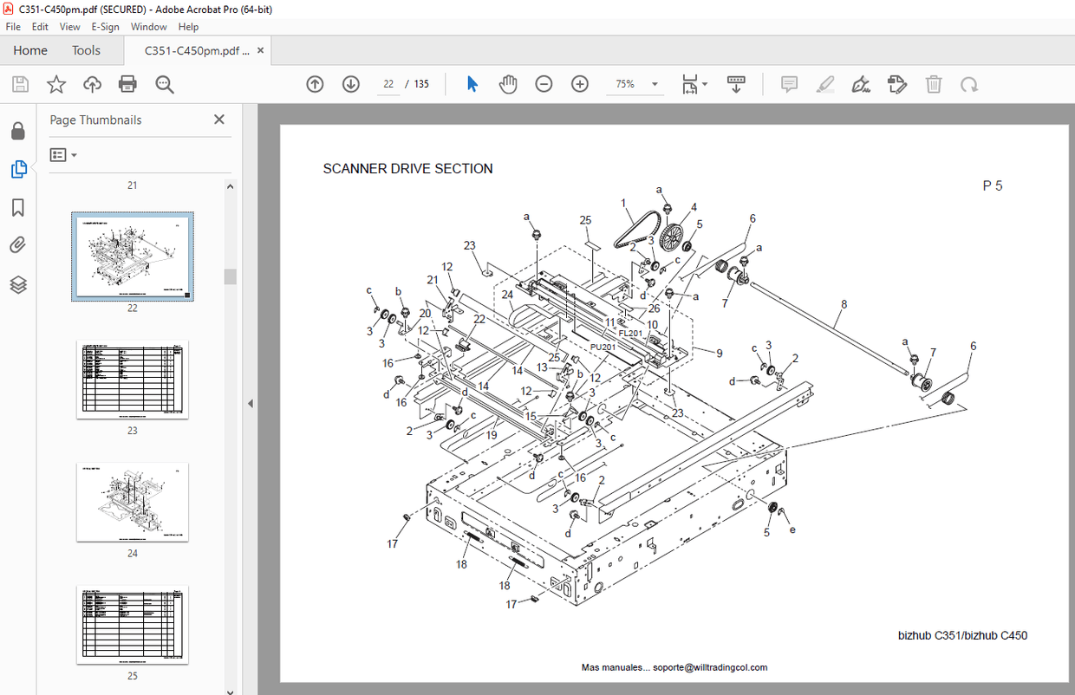
Task: Close the Page Thumbnails panel
Action: (x=219, y=120)
